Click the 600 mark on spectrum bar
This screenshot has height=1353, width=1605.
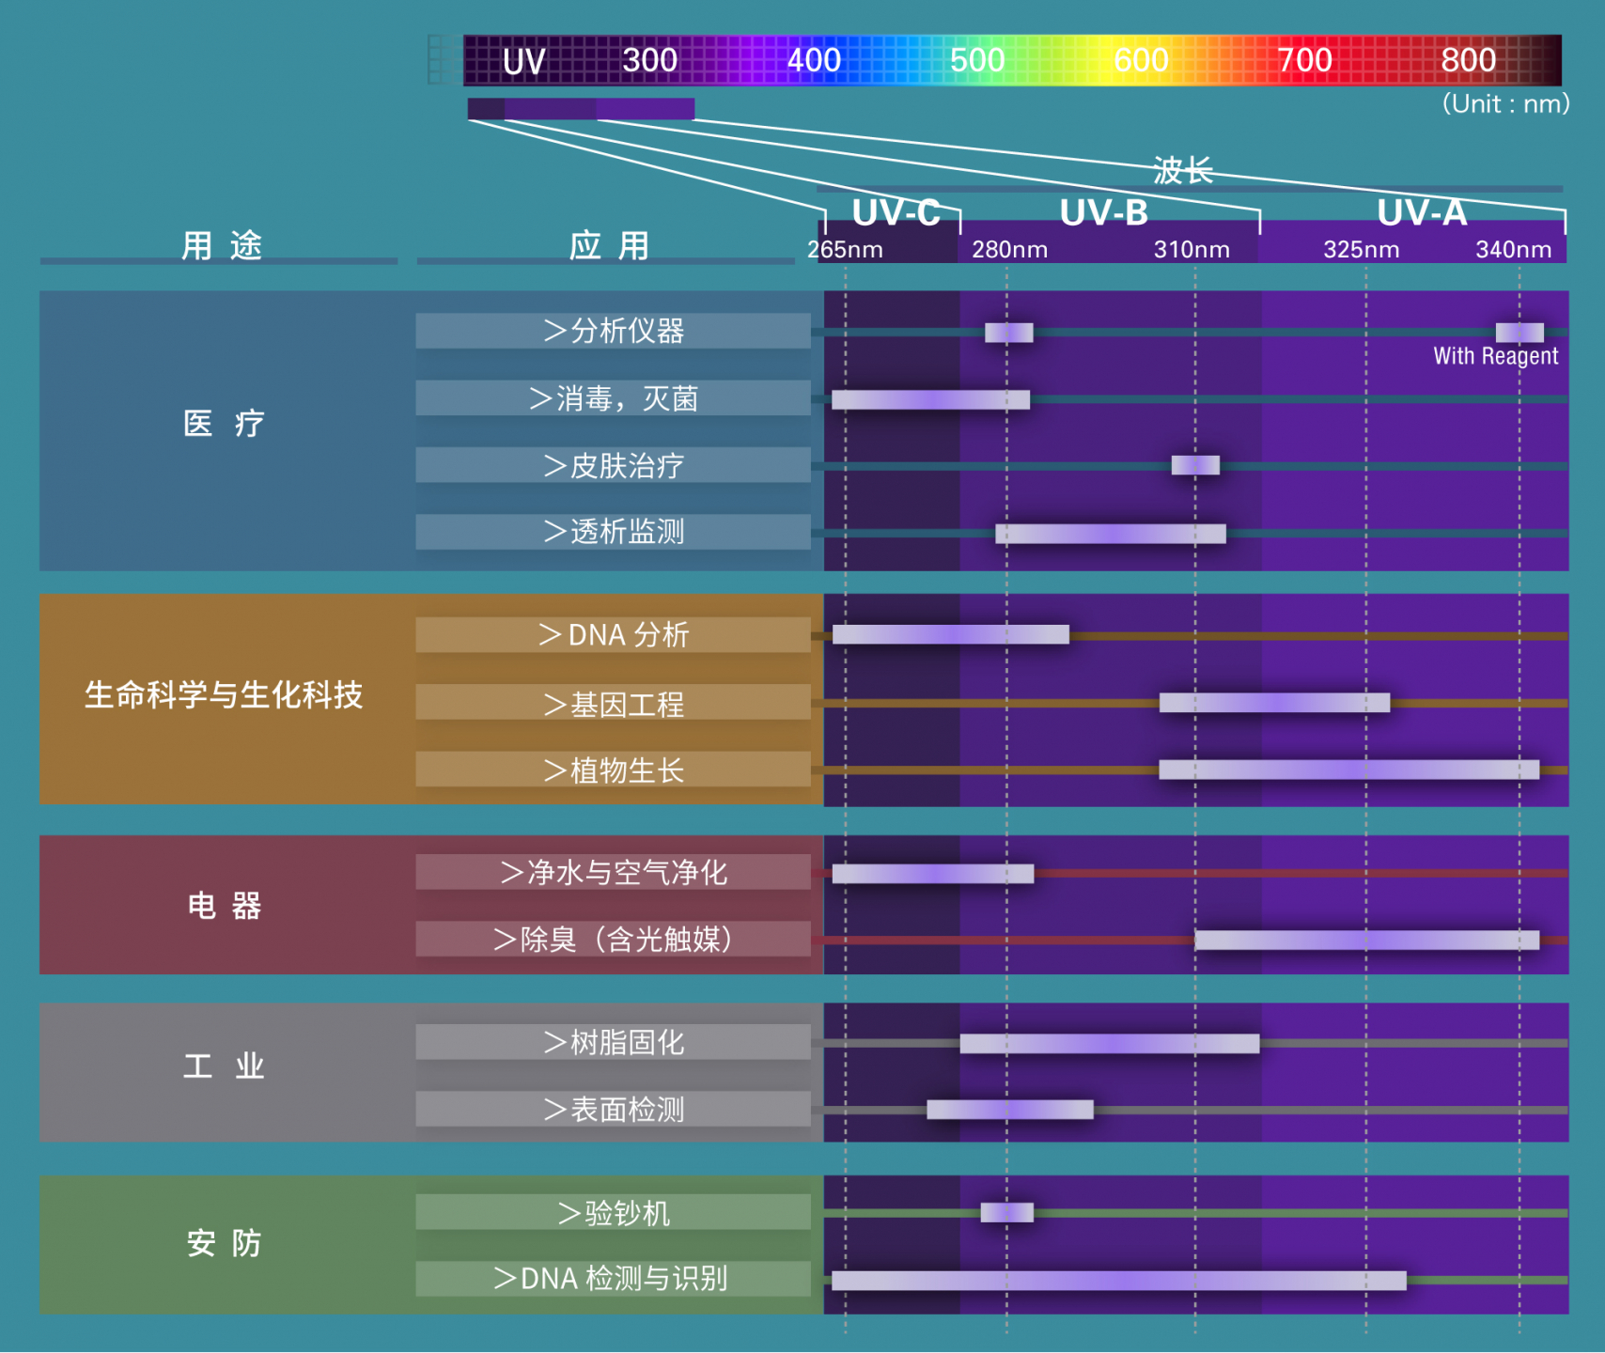pos(1140,60)
